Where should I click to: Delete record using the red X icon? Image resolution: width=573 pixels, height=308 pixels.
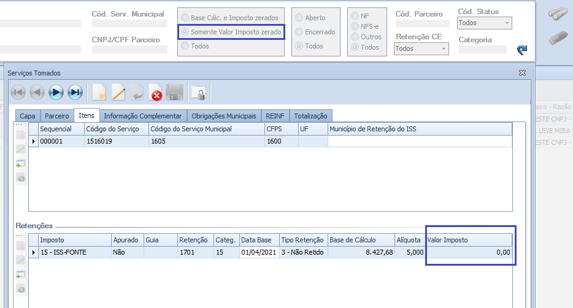156,93
